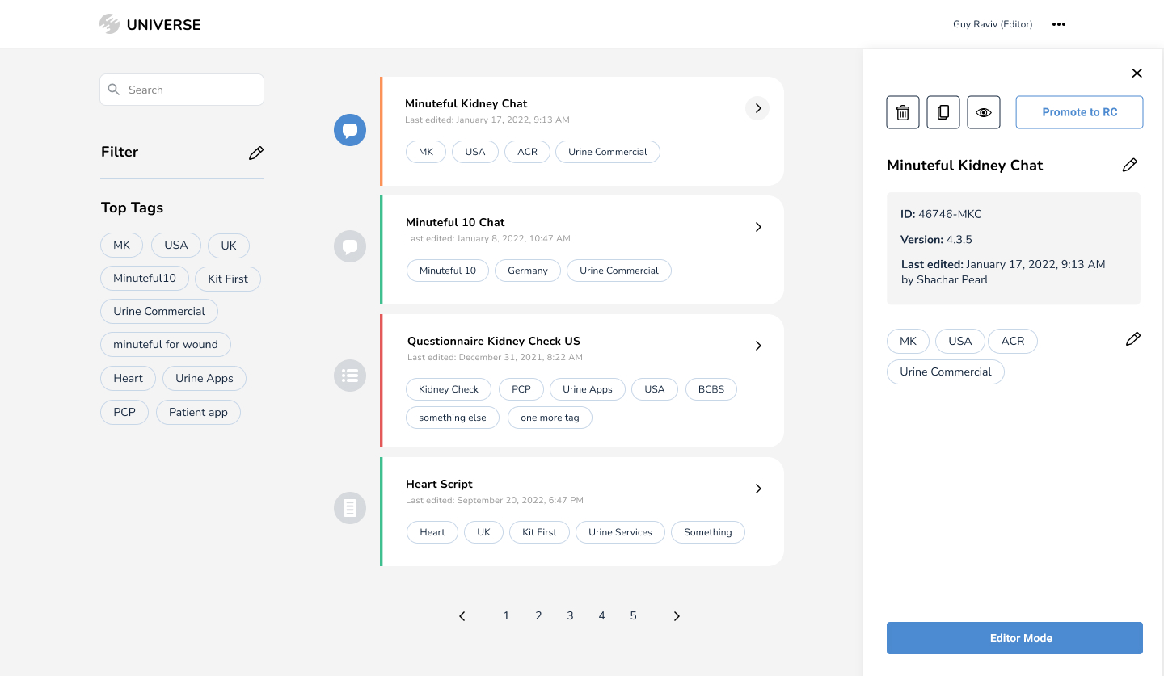Image resolution: width=1164 pixels, height=676 pixels.
Task: Go to page 2
Action: click(538, 615)
